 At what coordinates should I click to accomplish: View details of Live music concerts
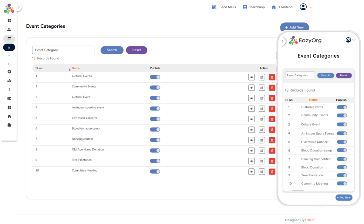(x=251, y=119)
